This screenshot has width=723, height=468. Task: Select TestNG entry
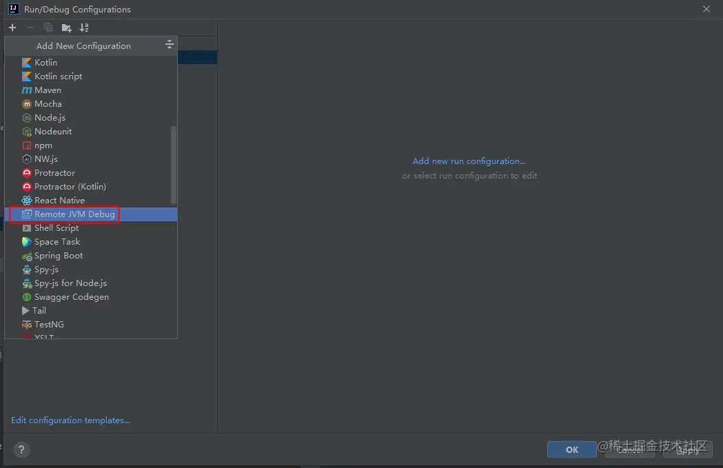pos(91,325)
